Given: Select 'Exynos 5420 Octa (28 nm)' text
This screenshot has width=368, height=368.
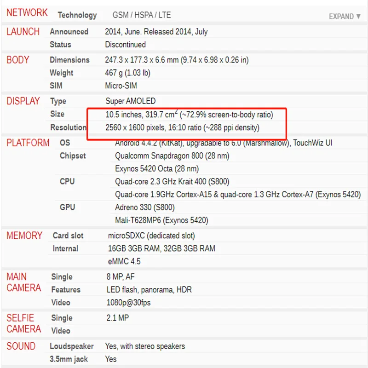Looking at the screenshot, I should click(157, 169).
